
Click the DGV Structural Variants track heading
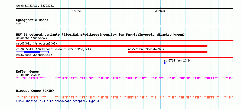point(100,35)
